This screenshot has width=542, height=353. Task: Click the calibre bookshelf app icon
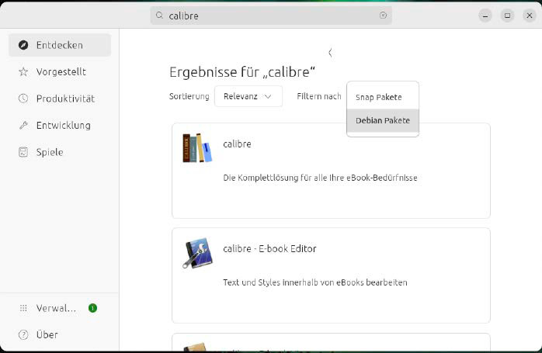coord(197,148)
